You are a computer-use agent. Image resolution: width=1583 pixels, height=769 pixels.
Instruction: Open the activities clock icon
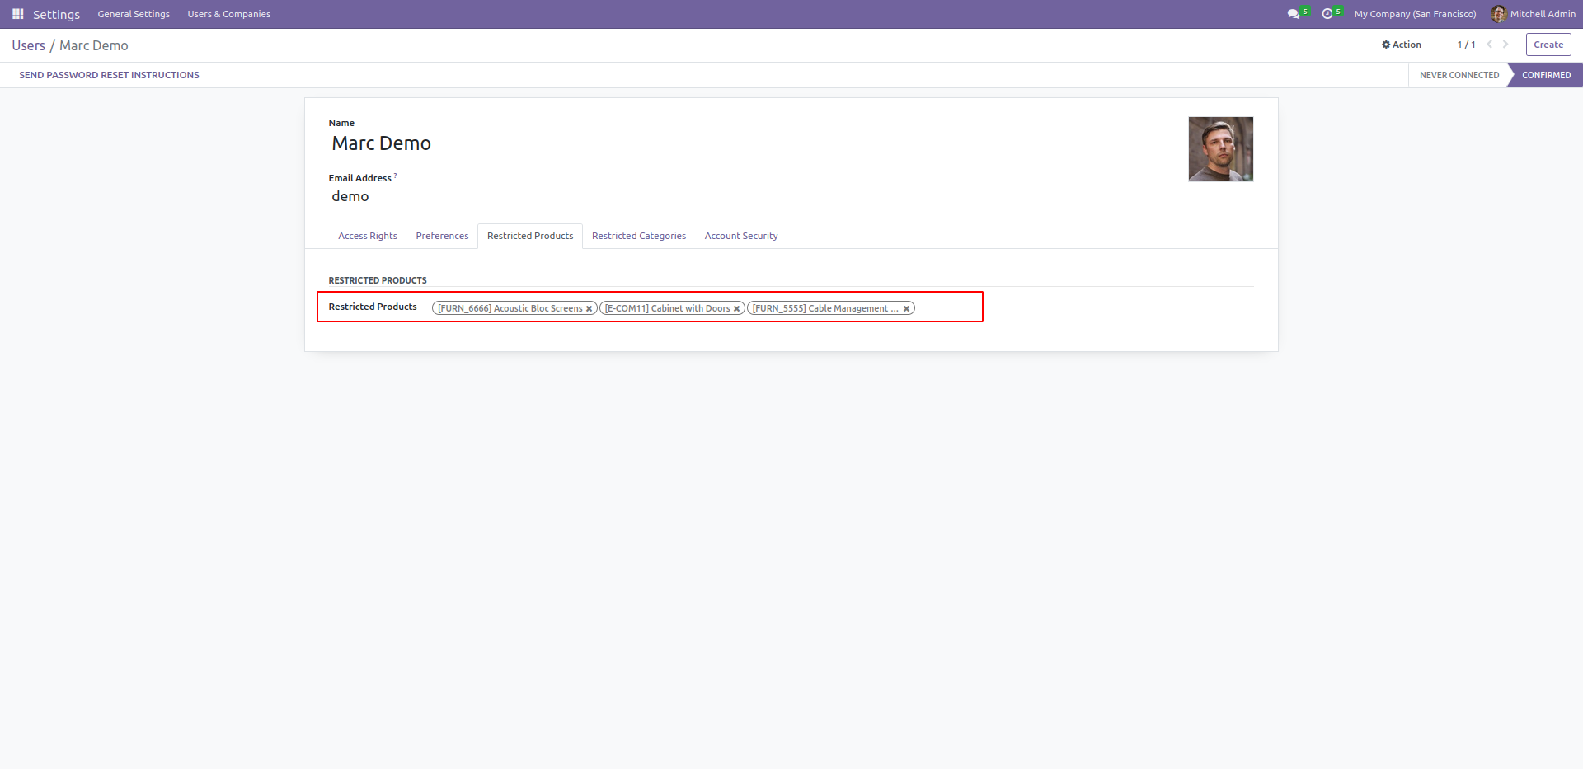coord(1327,14)
